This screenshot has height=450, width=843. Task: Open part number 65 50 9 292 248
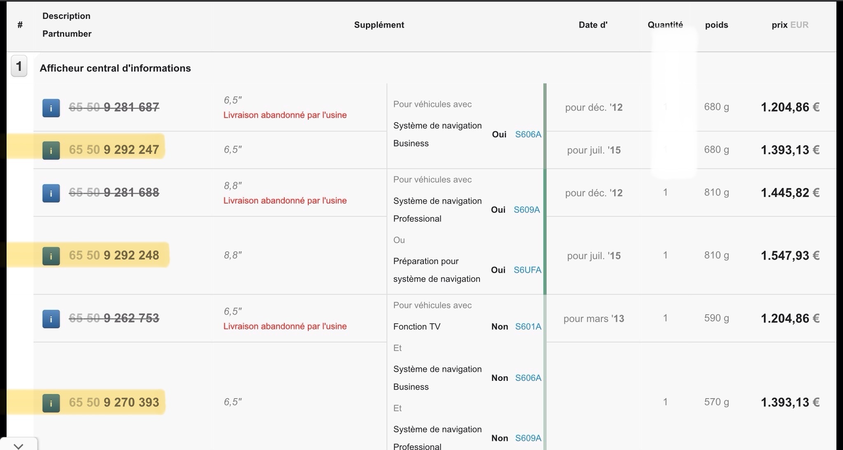tap(114, 255)
